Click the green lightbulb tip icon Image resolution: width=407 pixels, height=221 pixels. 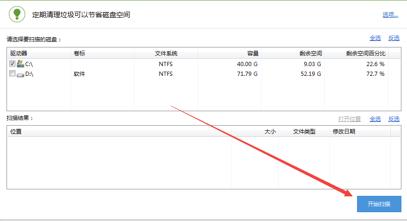[17, 14]
